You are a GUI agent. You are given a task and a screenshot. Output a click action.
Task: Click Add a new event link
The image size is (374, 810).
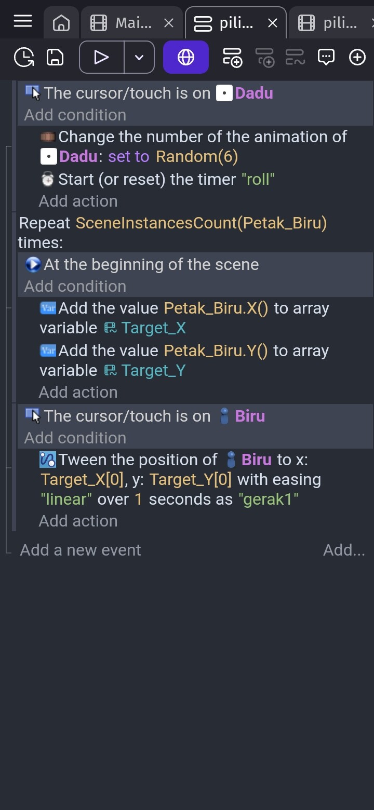pyautogui.click(x=80, y=550)
